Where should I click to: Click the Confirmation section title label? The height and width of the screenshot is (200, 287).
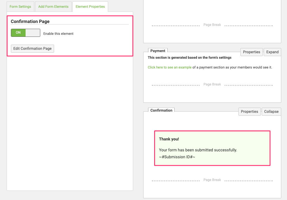click(161, 111)
